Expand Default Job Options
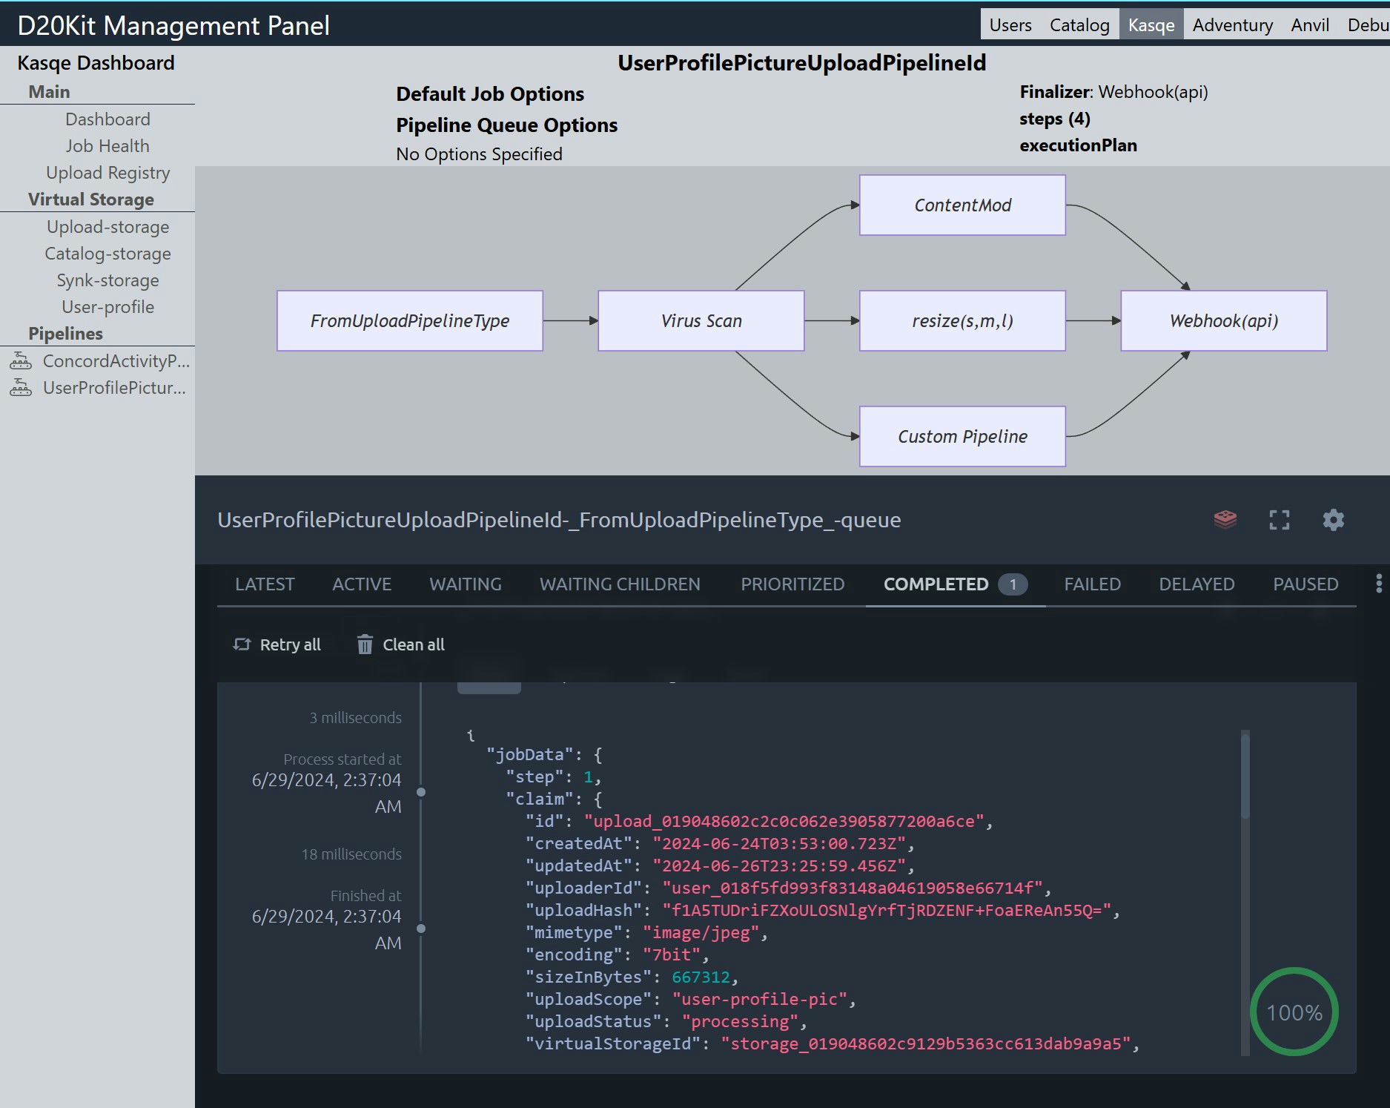This screenshot has height=1108, width=1390. [x=489, y=94]
